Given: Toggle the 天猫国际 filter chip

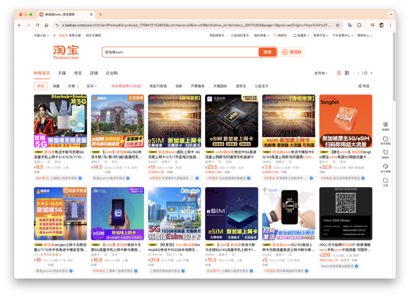Looking at the screenshot, I should [x=220, y=86].
